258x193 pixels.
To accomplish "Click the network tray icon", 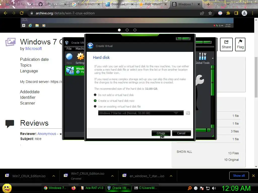I will coord(208,188).
